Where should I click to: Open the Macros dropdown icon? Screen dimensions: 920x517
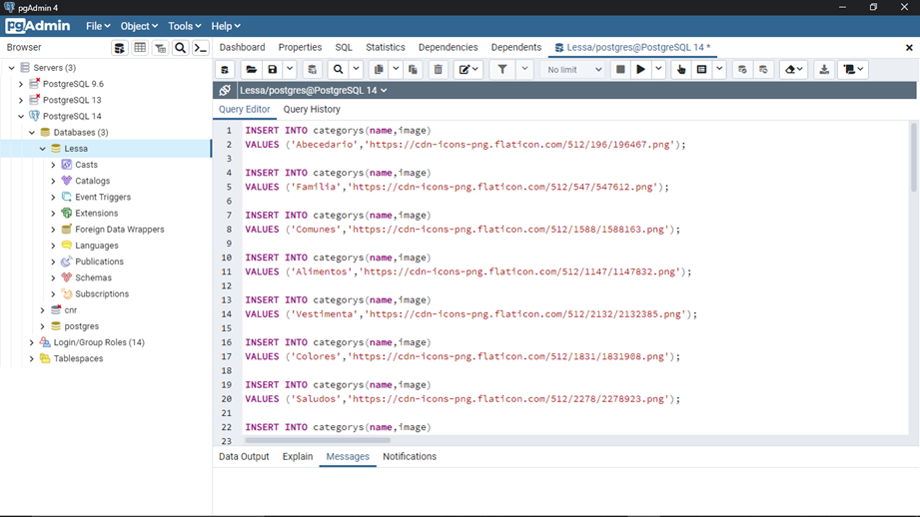point(853,70)
